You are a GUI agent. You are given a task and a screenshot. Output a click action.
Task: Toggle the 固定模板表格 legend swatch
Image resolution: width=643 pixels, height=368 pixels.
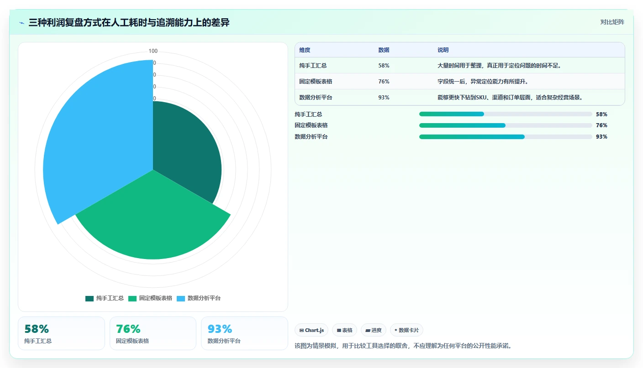pos(132,298)
